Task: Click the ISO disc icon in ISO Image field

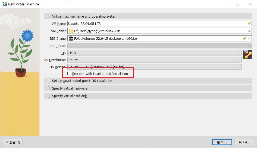Action: (71, 39)
